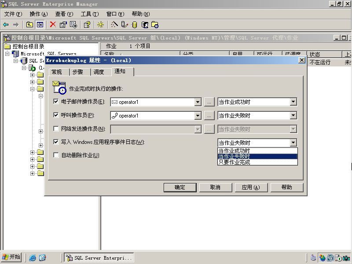Choose 当作业成功时 in the open list
Screen dimensions: 352x264
pos(257,150)
